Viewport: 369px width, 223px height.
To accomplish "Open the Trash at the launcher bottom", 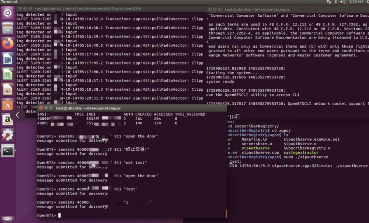I will pos(8,220).
